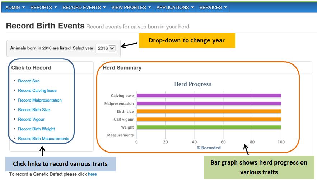Click the Record Sire link
Image resolution: width=317 pixels, height=180 pixels.
click(29, 81)
